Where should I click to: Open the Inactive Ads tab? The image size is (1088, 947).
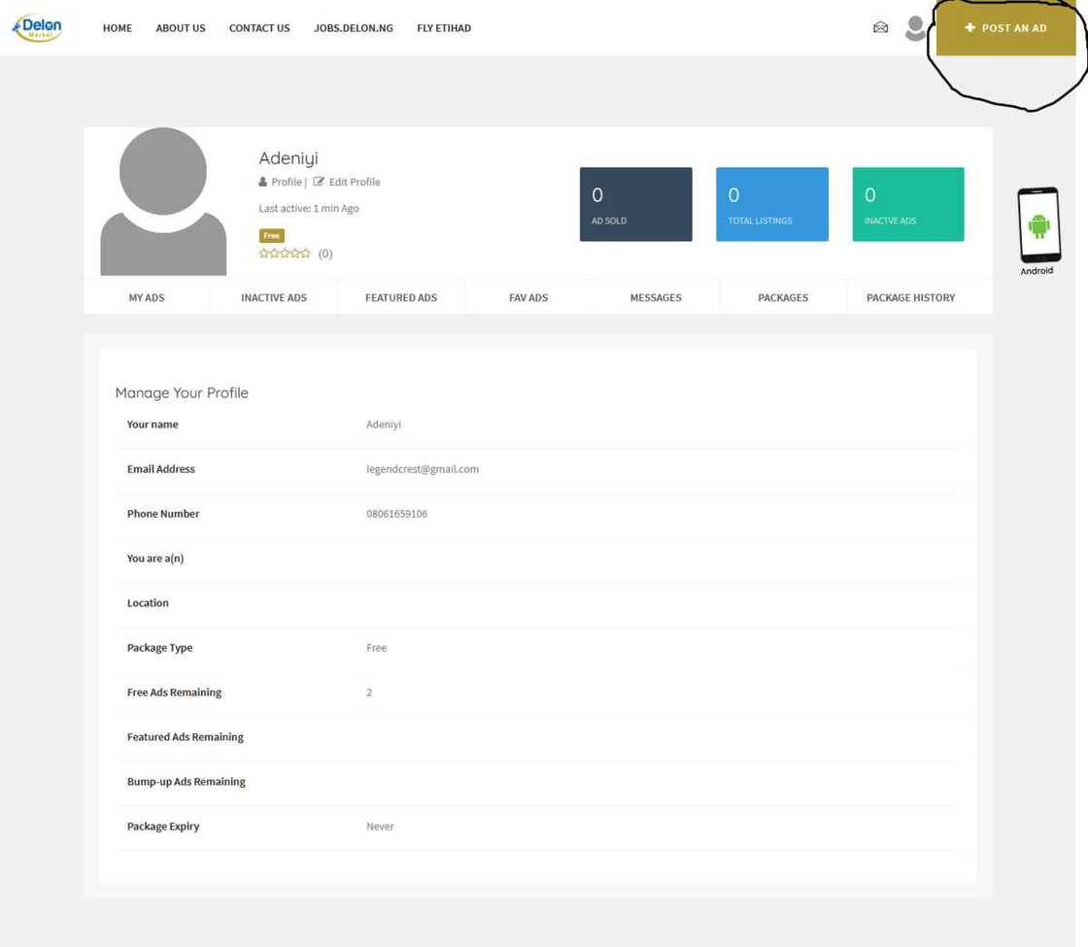pos(274,297)
